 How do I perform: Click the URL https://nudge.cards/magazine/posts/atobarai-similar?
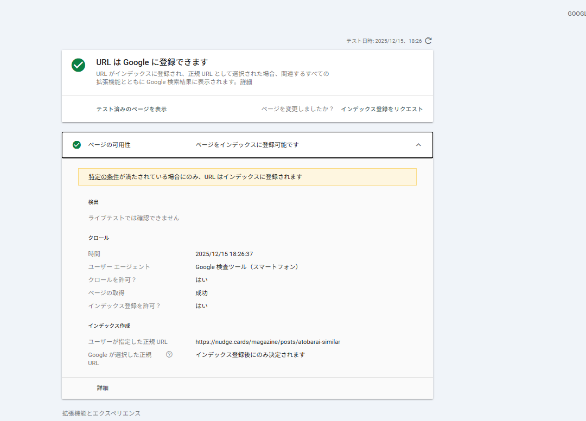tap(267, 342)
